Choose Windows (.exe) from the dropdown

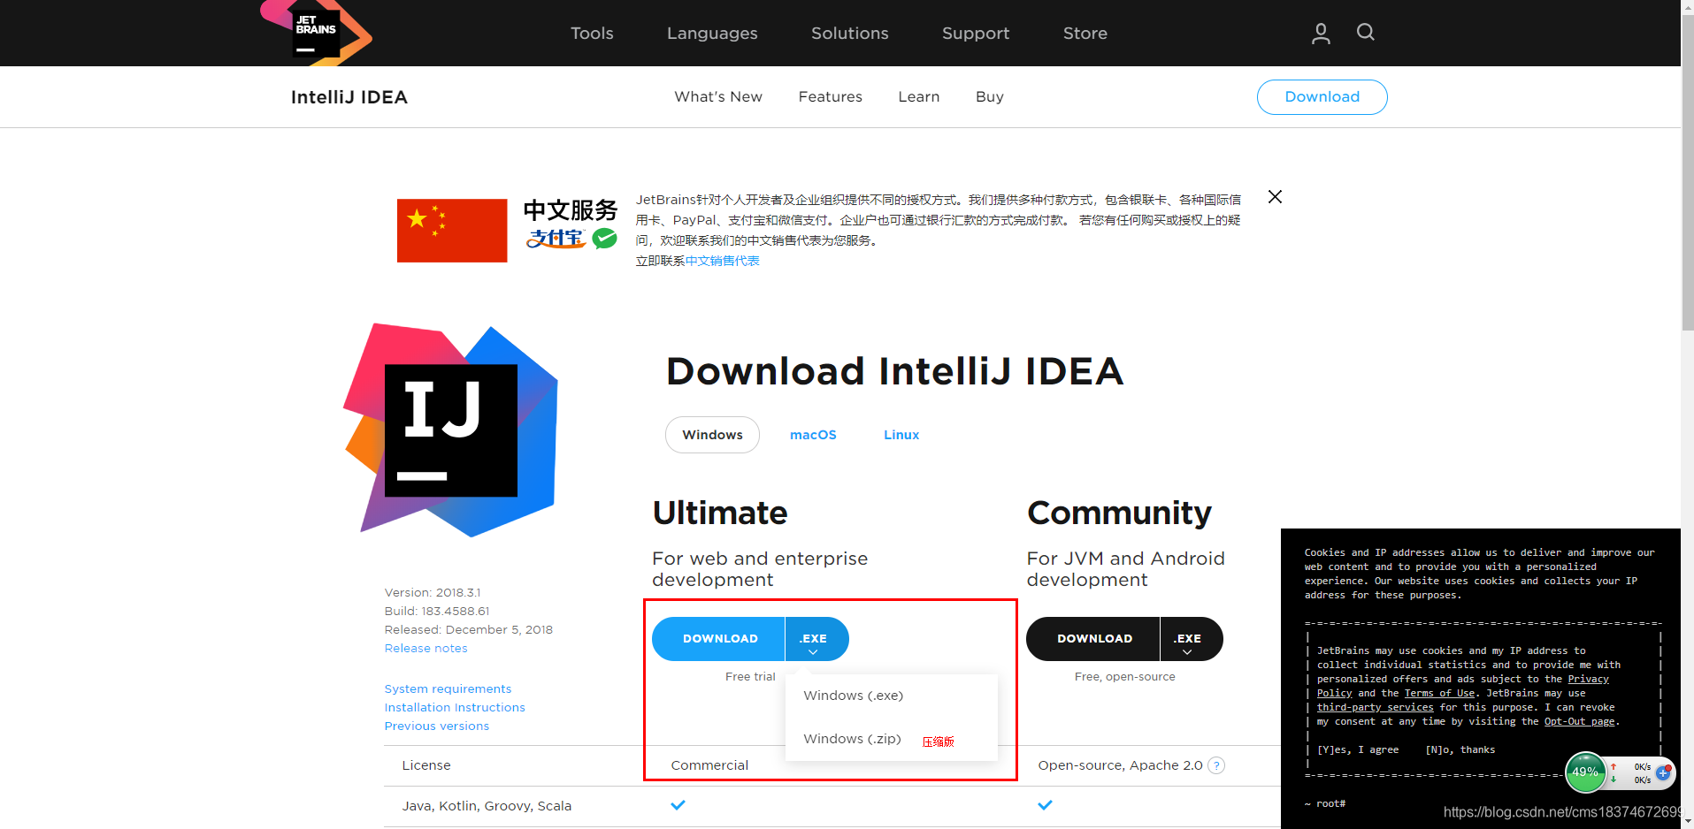pyautogui.click(x=854, y=696)
